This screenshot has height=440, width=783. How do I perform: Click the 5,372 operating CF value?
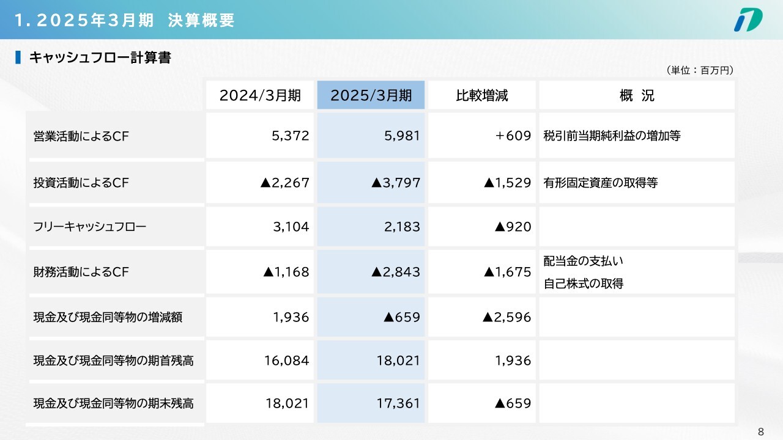pyautogui.click(x=290, y=136)
